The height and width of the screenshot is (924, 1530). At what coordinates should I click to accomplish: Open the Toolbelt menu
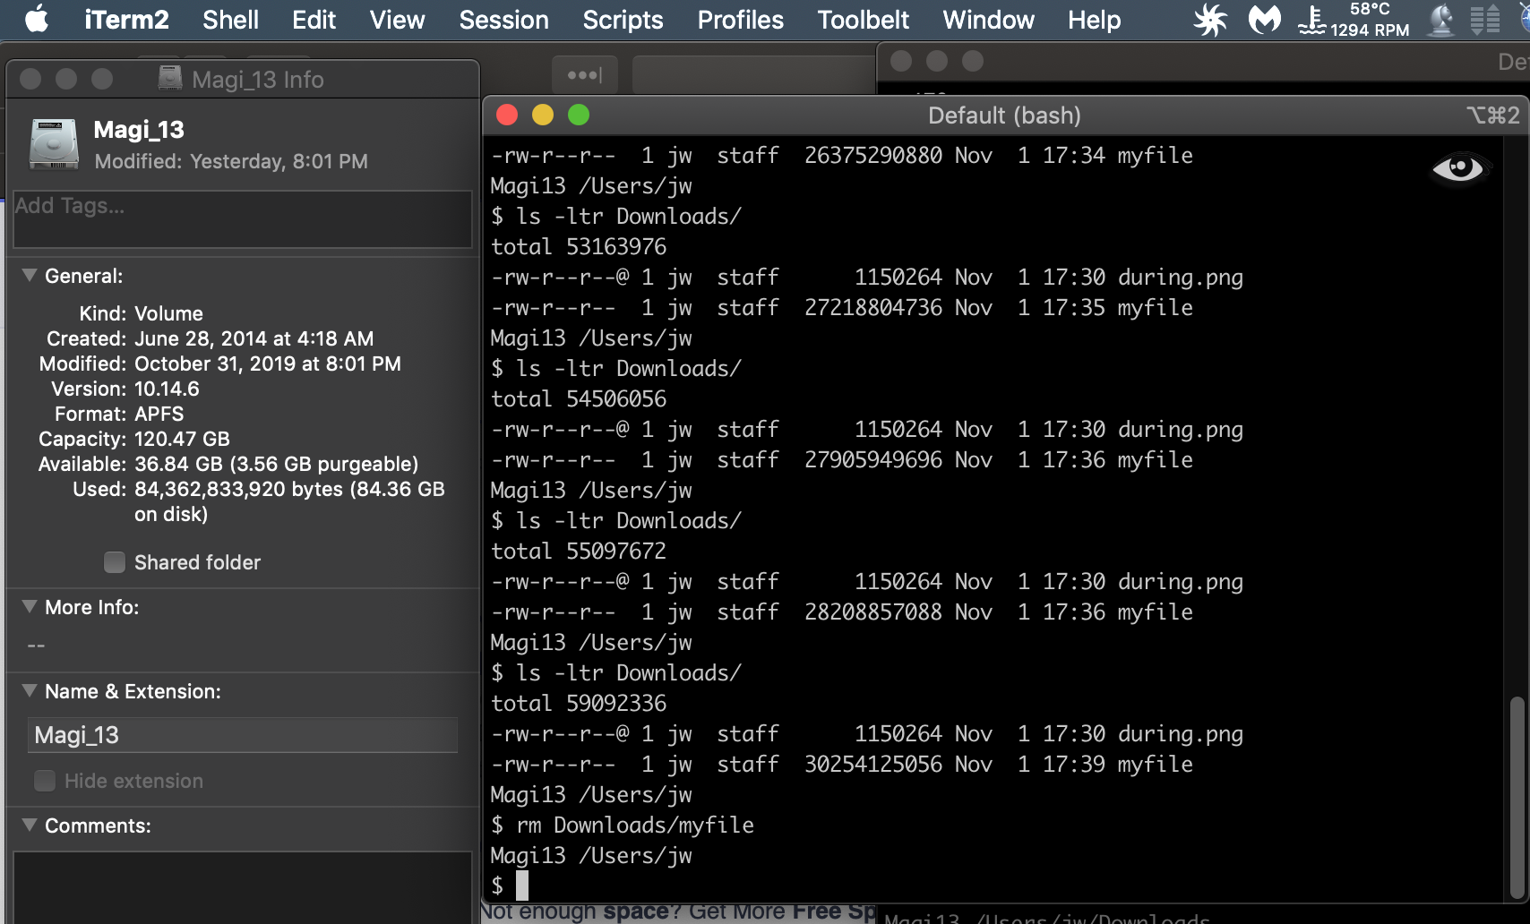863,20
